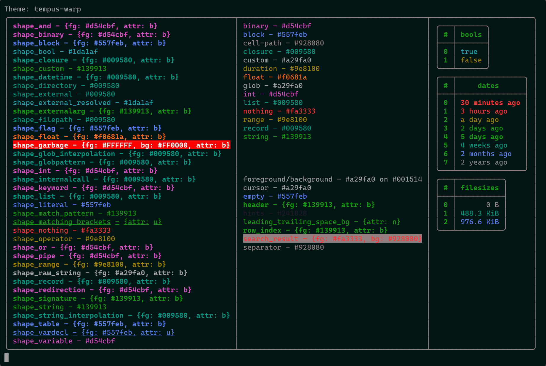Select the shape_pipe line
546x366 pixels.
(x=87, y=256)
